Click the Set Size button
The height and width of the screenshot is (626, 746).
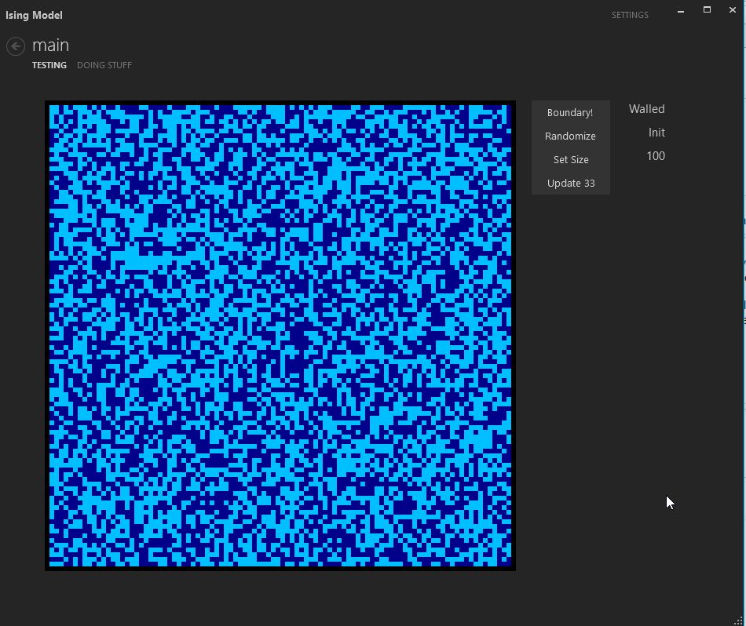[x=570, y=160]
